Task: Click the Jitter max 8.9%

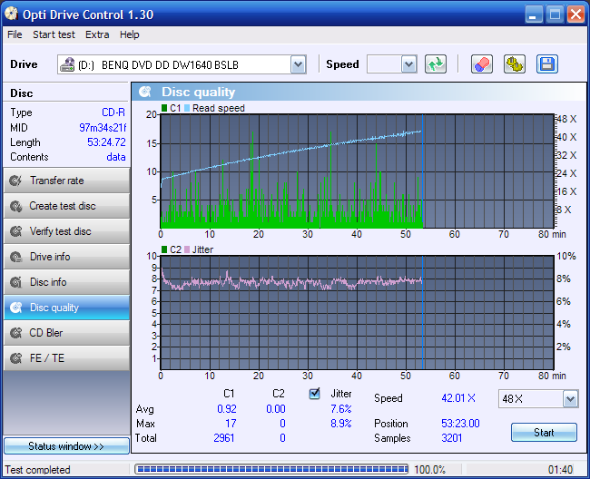Action: point(341,424)
